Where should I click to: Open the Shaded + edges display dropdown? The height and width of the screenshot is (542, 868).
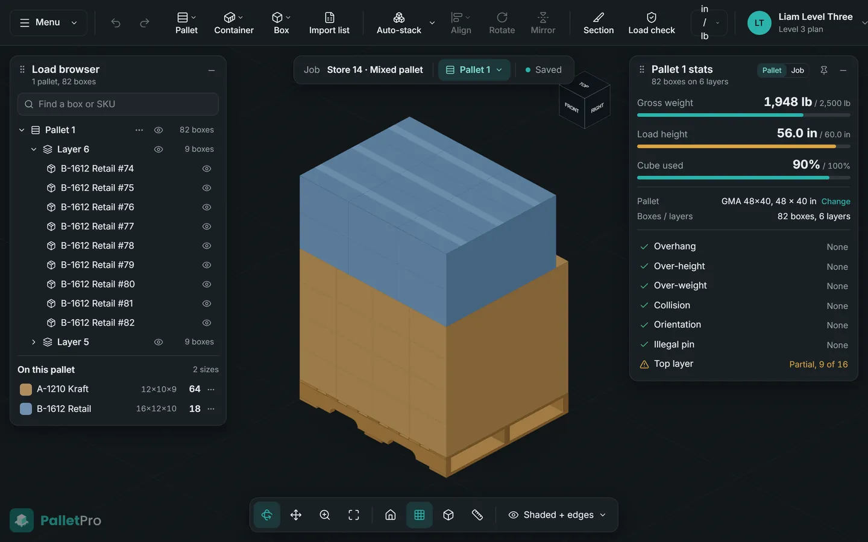click(x=558, y=515)
